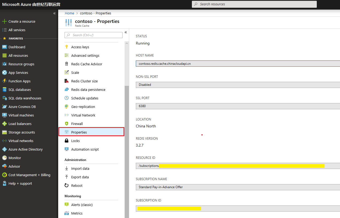This screenshot has height=218, width=340.
Task: Click the Firewall shield icon
Action: click(x=67, y=124)
